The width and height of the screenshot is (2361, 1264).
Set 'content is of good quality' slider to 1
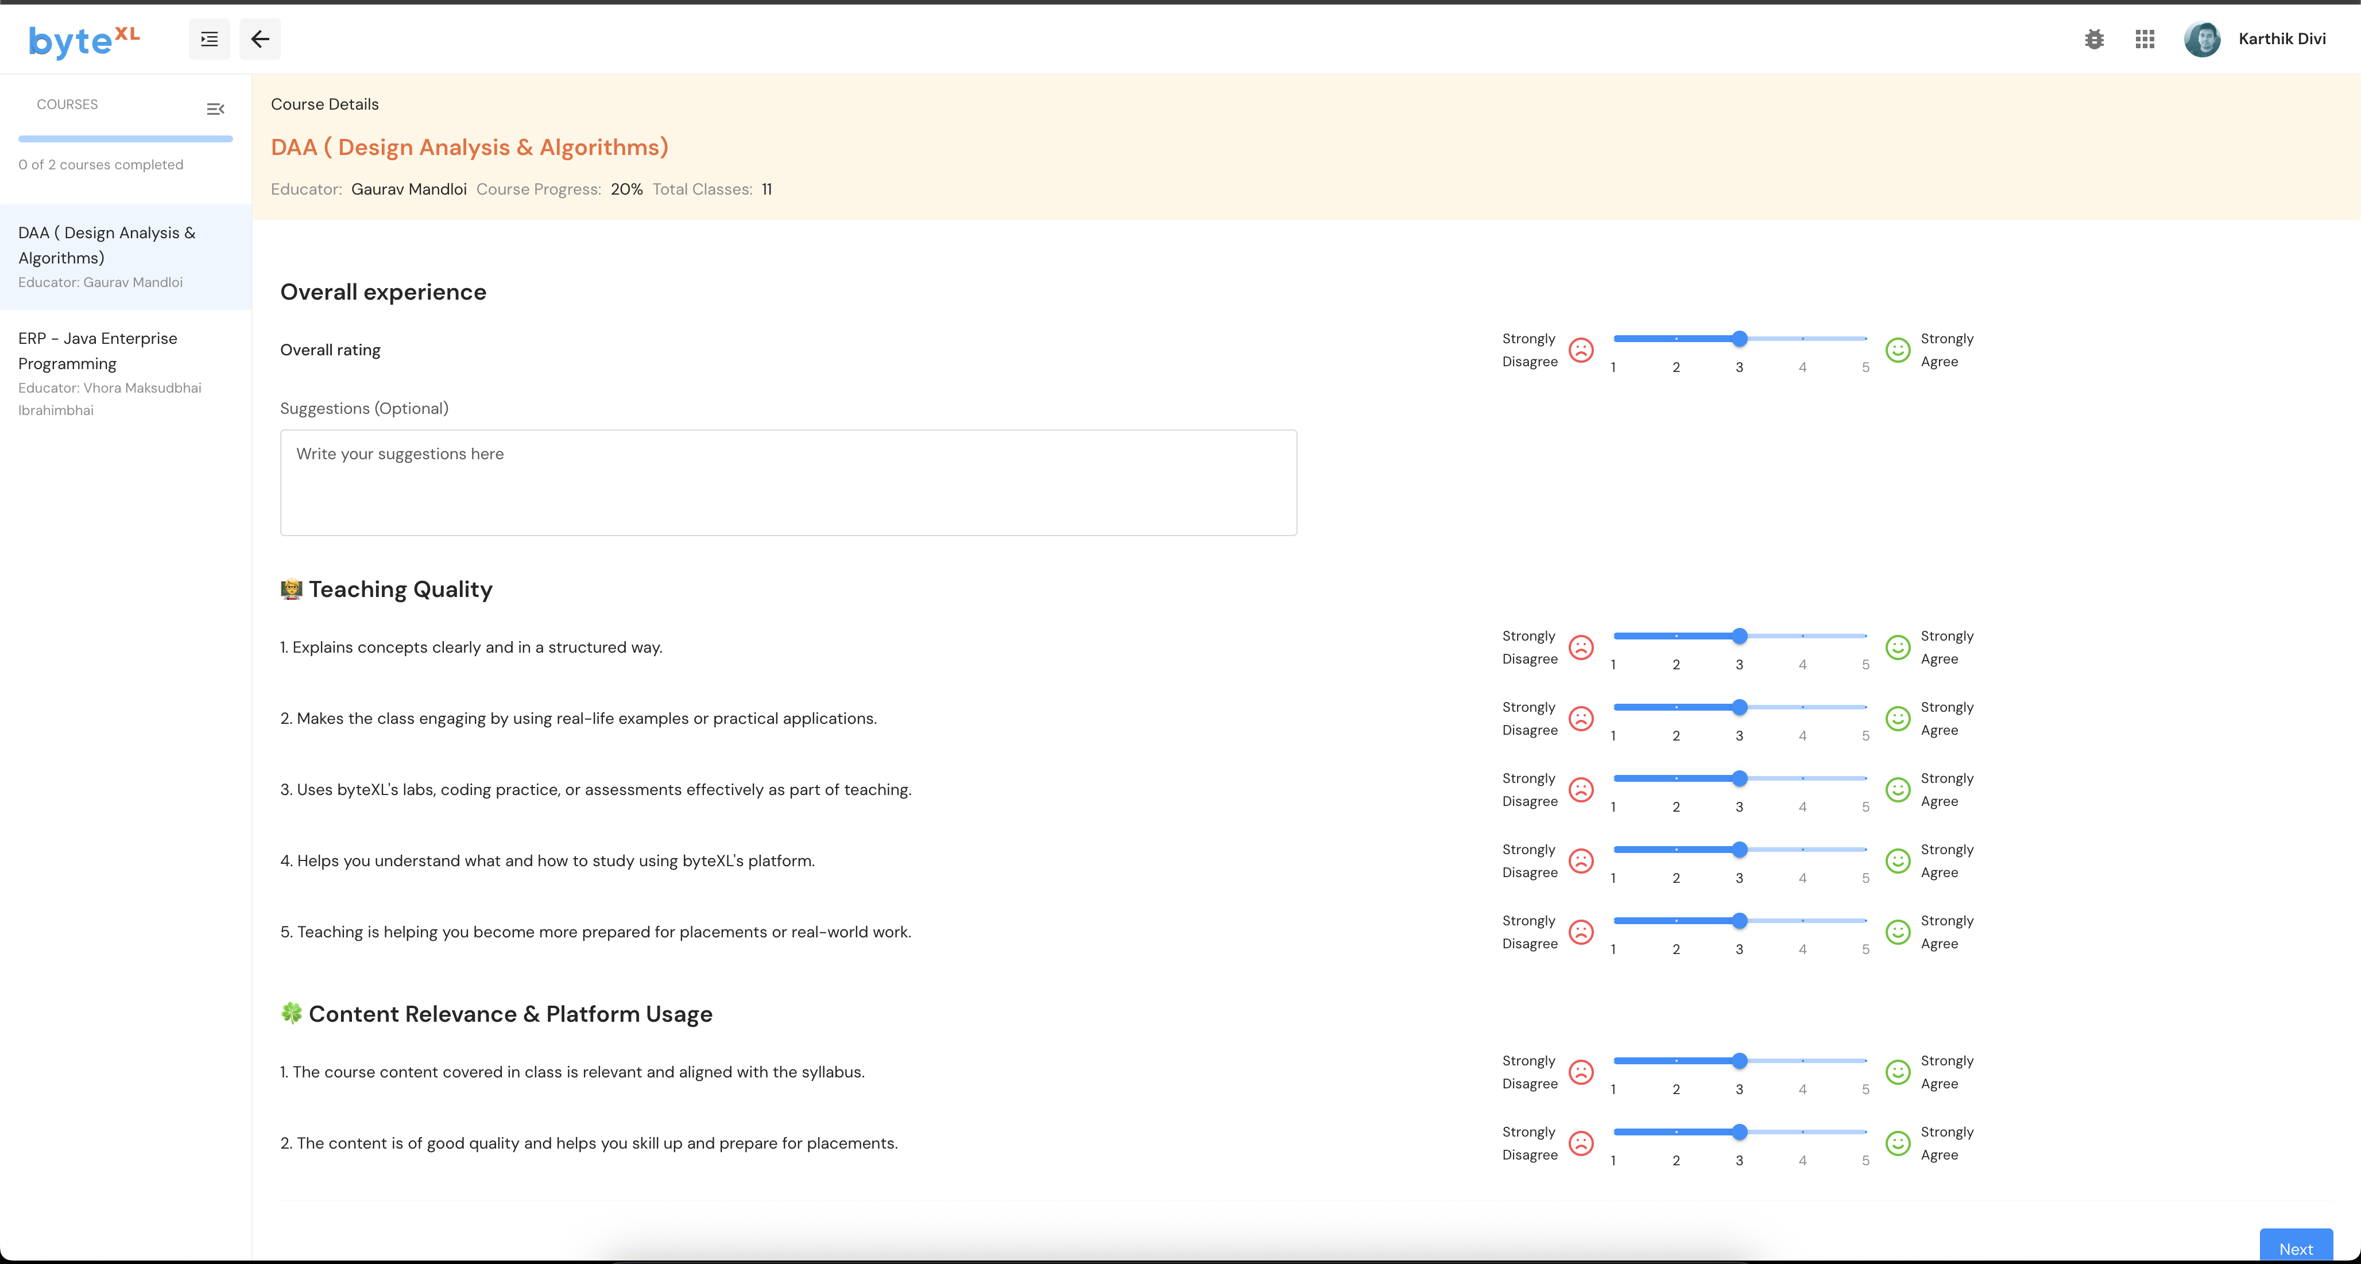[1614, 1132]
